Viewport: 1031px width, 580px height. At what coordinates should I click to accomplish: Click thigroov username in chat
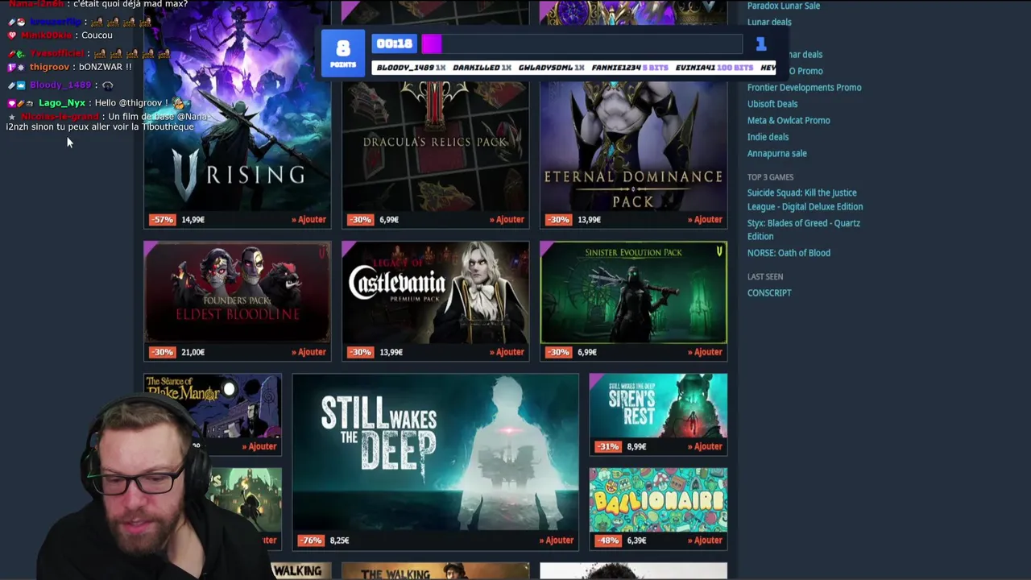[49, 68]
